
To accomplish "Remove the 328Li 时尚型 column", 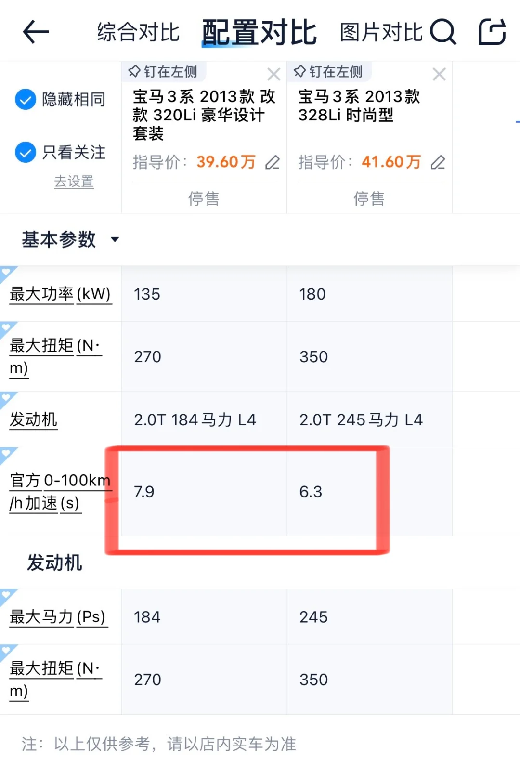I will (x=439, y=74).
